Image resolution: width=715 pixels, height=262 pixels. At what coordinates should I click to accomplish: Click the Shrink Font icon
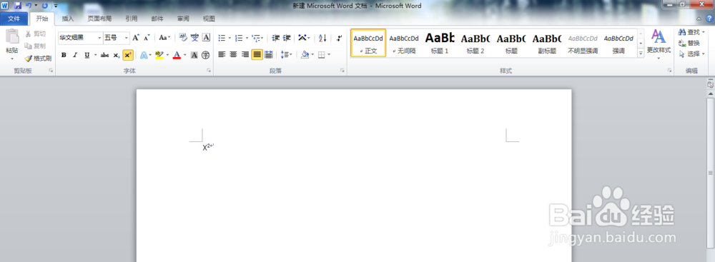pyautogui.click(x=147, y=38)
